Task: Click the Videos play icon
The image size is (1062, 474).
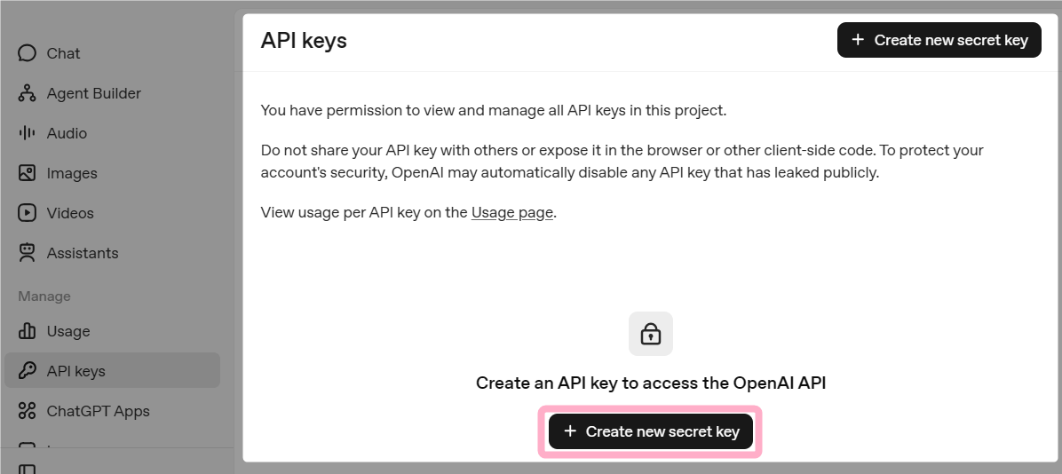Action: tap(27, 213)
